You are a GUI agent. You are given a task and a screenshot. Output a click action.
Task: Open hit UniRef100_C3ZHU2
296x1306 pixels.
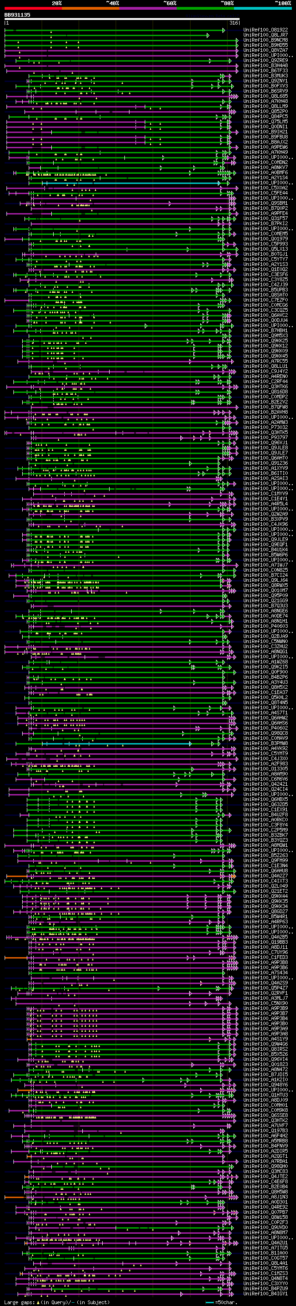(x=265, y=646)
